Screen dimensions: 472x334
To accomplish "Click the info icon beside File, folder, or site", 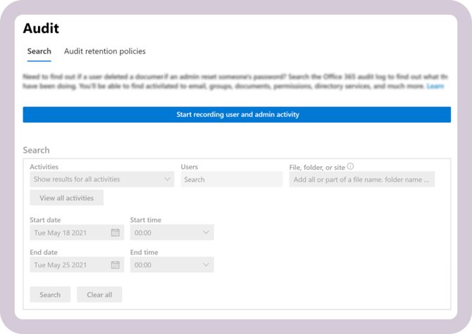I will [x=350, y=167].
